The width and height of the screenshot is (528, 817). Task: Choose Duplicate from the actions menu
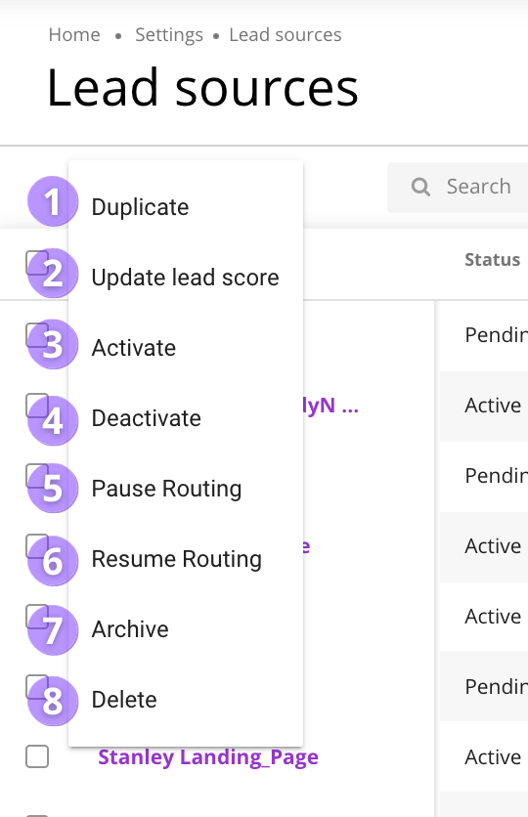[186, 207]
